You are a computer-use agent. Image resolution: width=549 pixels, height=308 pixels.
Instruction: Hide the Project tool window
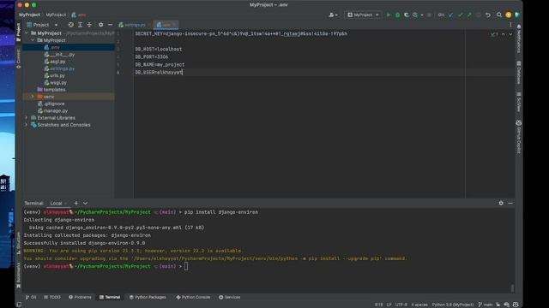[110, 25]
